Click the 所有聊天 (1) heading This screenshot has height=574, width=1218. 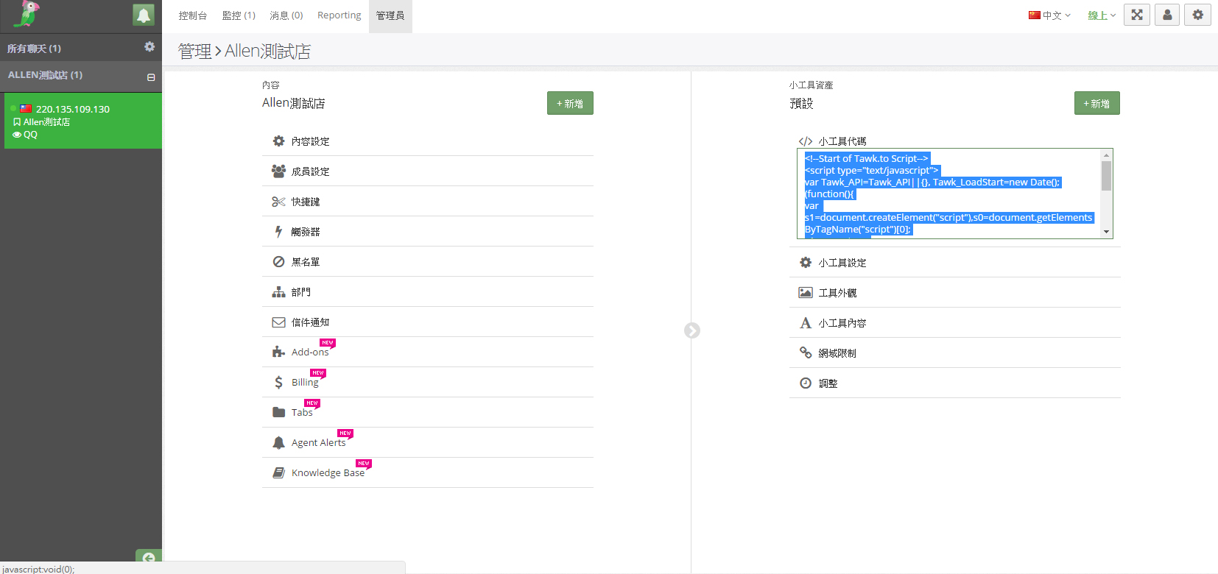pyautogui.click(x=34, y=49)
